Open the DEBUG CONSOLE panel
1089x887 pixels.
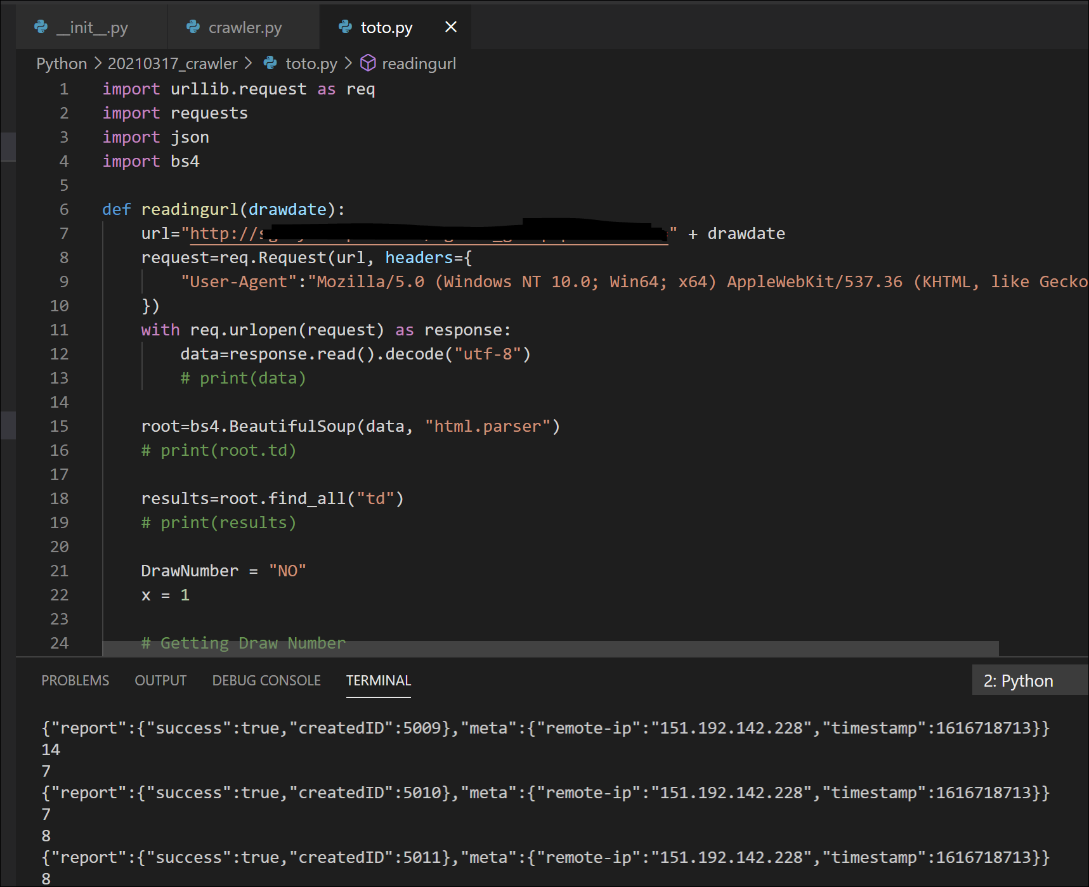(x=266, y=680)
